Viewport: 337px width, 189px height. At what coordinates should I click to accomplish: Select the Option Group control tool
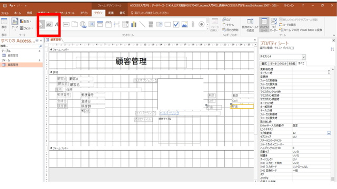108,25
